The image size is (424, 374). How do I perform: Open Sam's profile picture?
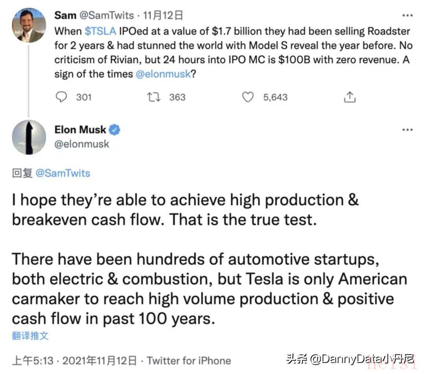pos(29,25)
